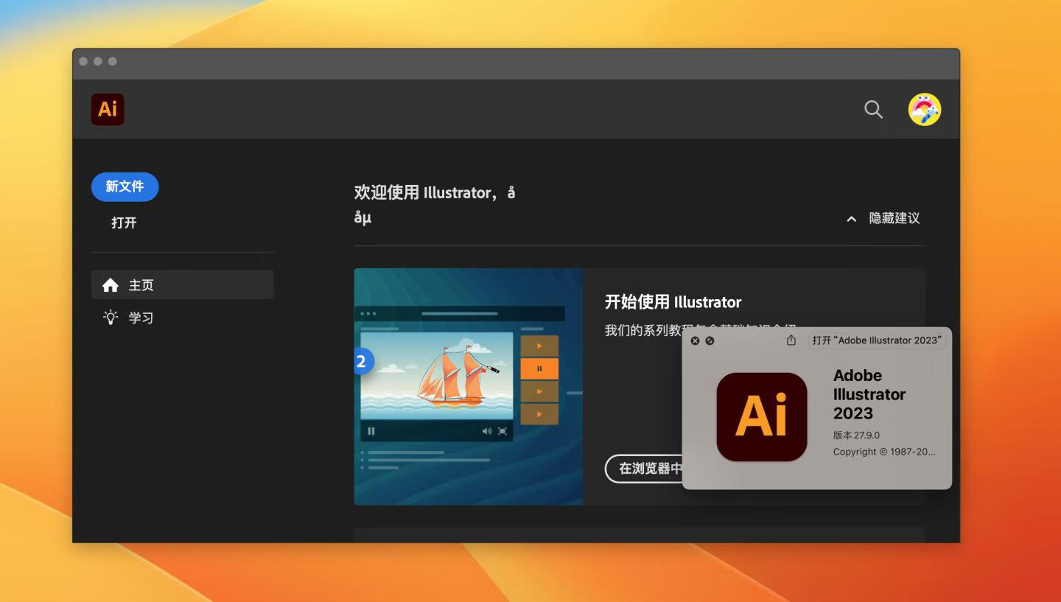This screenshot has height=602, width=1061.
Task: Click the red close window dot
Action: [x=83, y=61]
